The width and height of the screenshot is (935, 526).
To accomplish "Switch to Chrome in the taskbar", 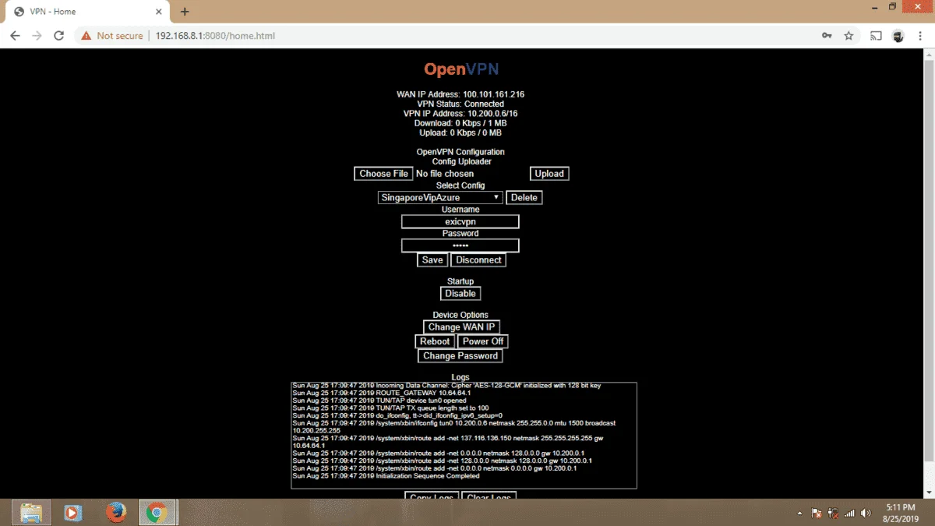I will [x=157, y=512].
